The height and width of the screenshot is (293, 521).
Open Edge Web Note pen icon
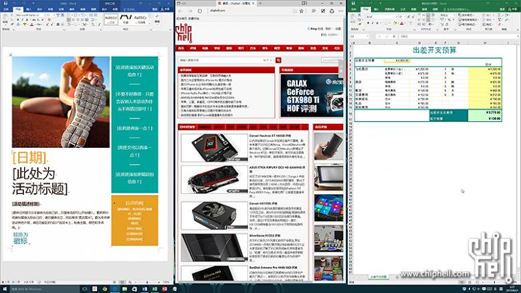coord(322,11)
